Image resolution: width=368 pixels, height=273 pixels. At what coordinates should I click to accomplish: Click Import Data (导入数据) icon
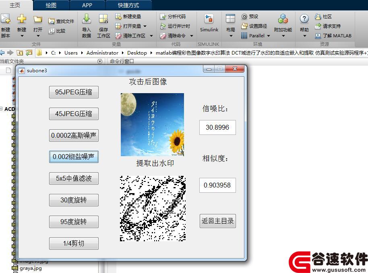coord(87,19)
